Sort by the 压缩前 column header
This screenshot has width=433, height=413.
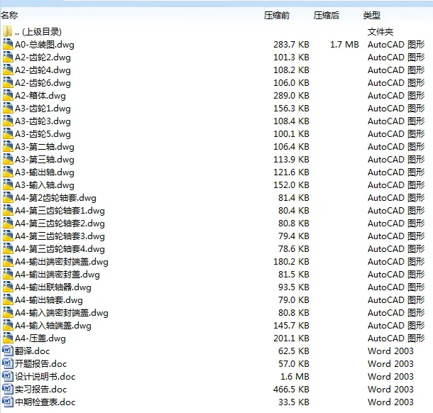[x=277, y=15]
